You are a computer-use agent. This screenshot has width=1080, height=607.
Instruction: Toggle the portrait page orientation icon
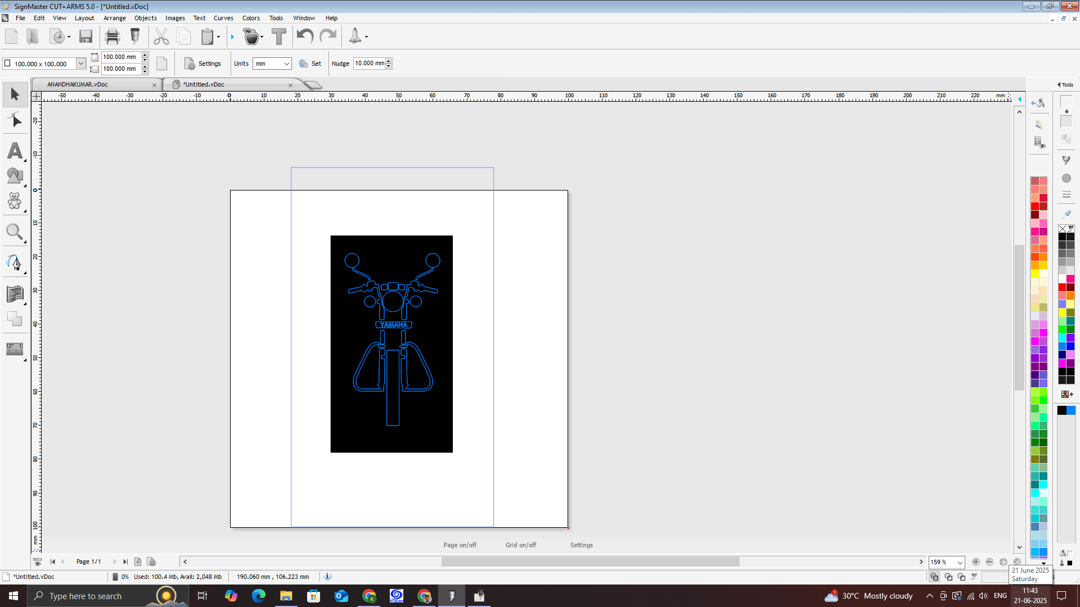[x=161, y=64]
